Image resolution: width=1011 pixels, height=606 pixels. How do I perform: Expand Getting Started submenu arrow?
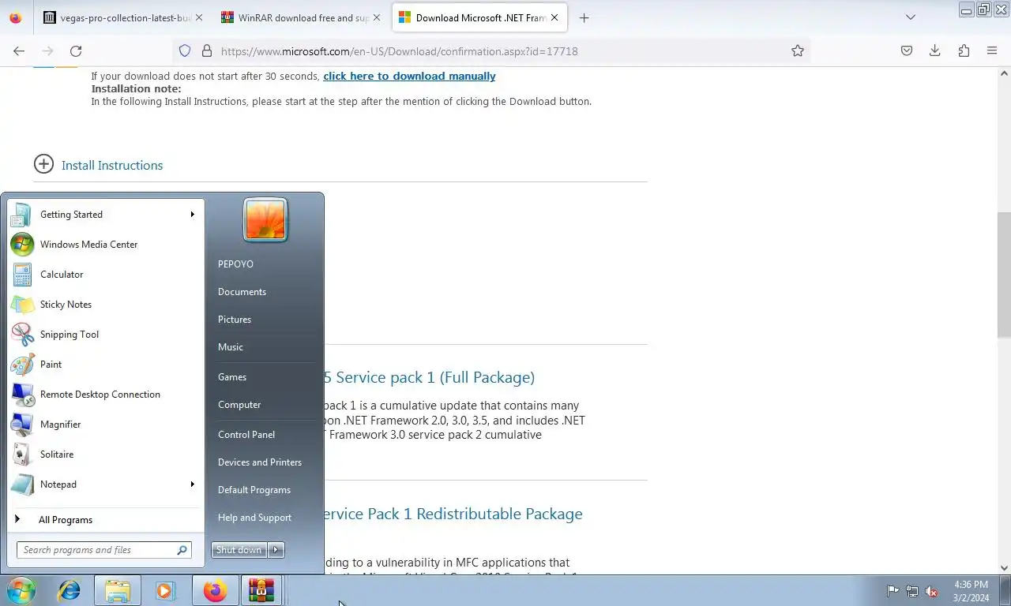click(x=192, y=215)
